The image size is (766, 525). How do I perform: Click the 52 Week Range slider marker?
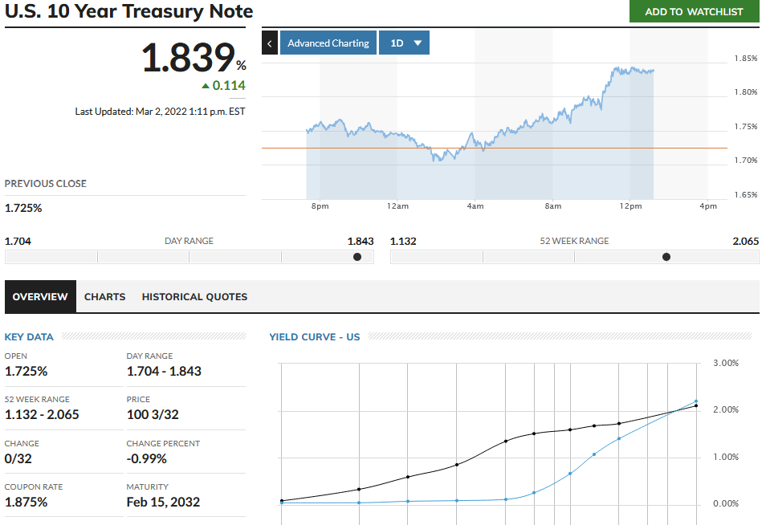666,257
